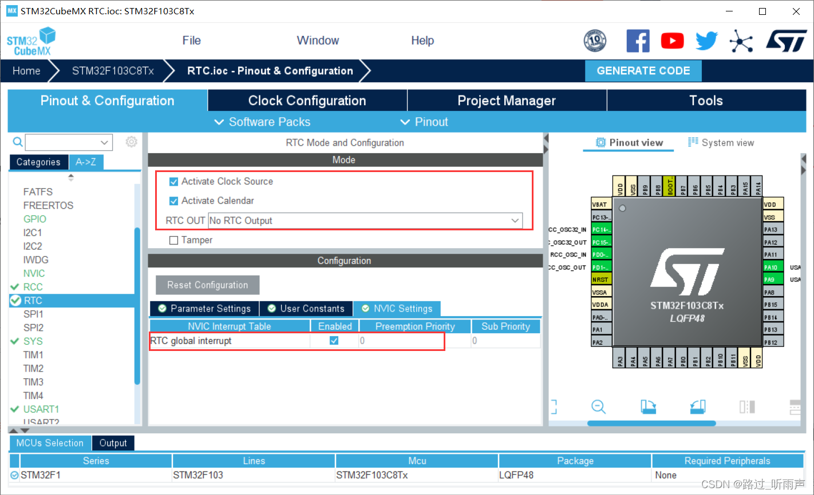Viewport: 814px width, 495px height.
Task: Select RCC in peripheral list
Action: (33, 287)
